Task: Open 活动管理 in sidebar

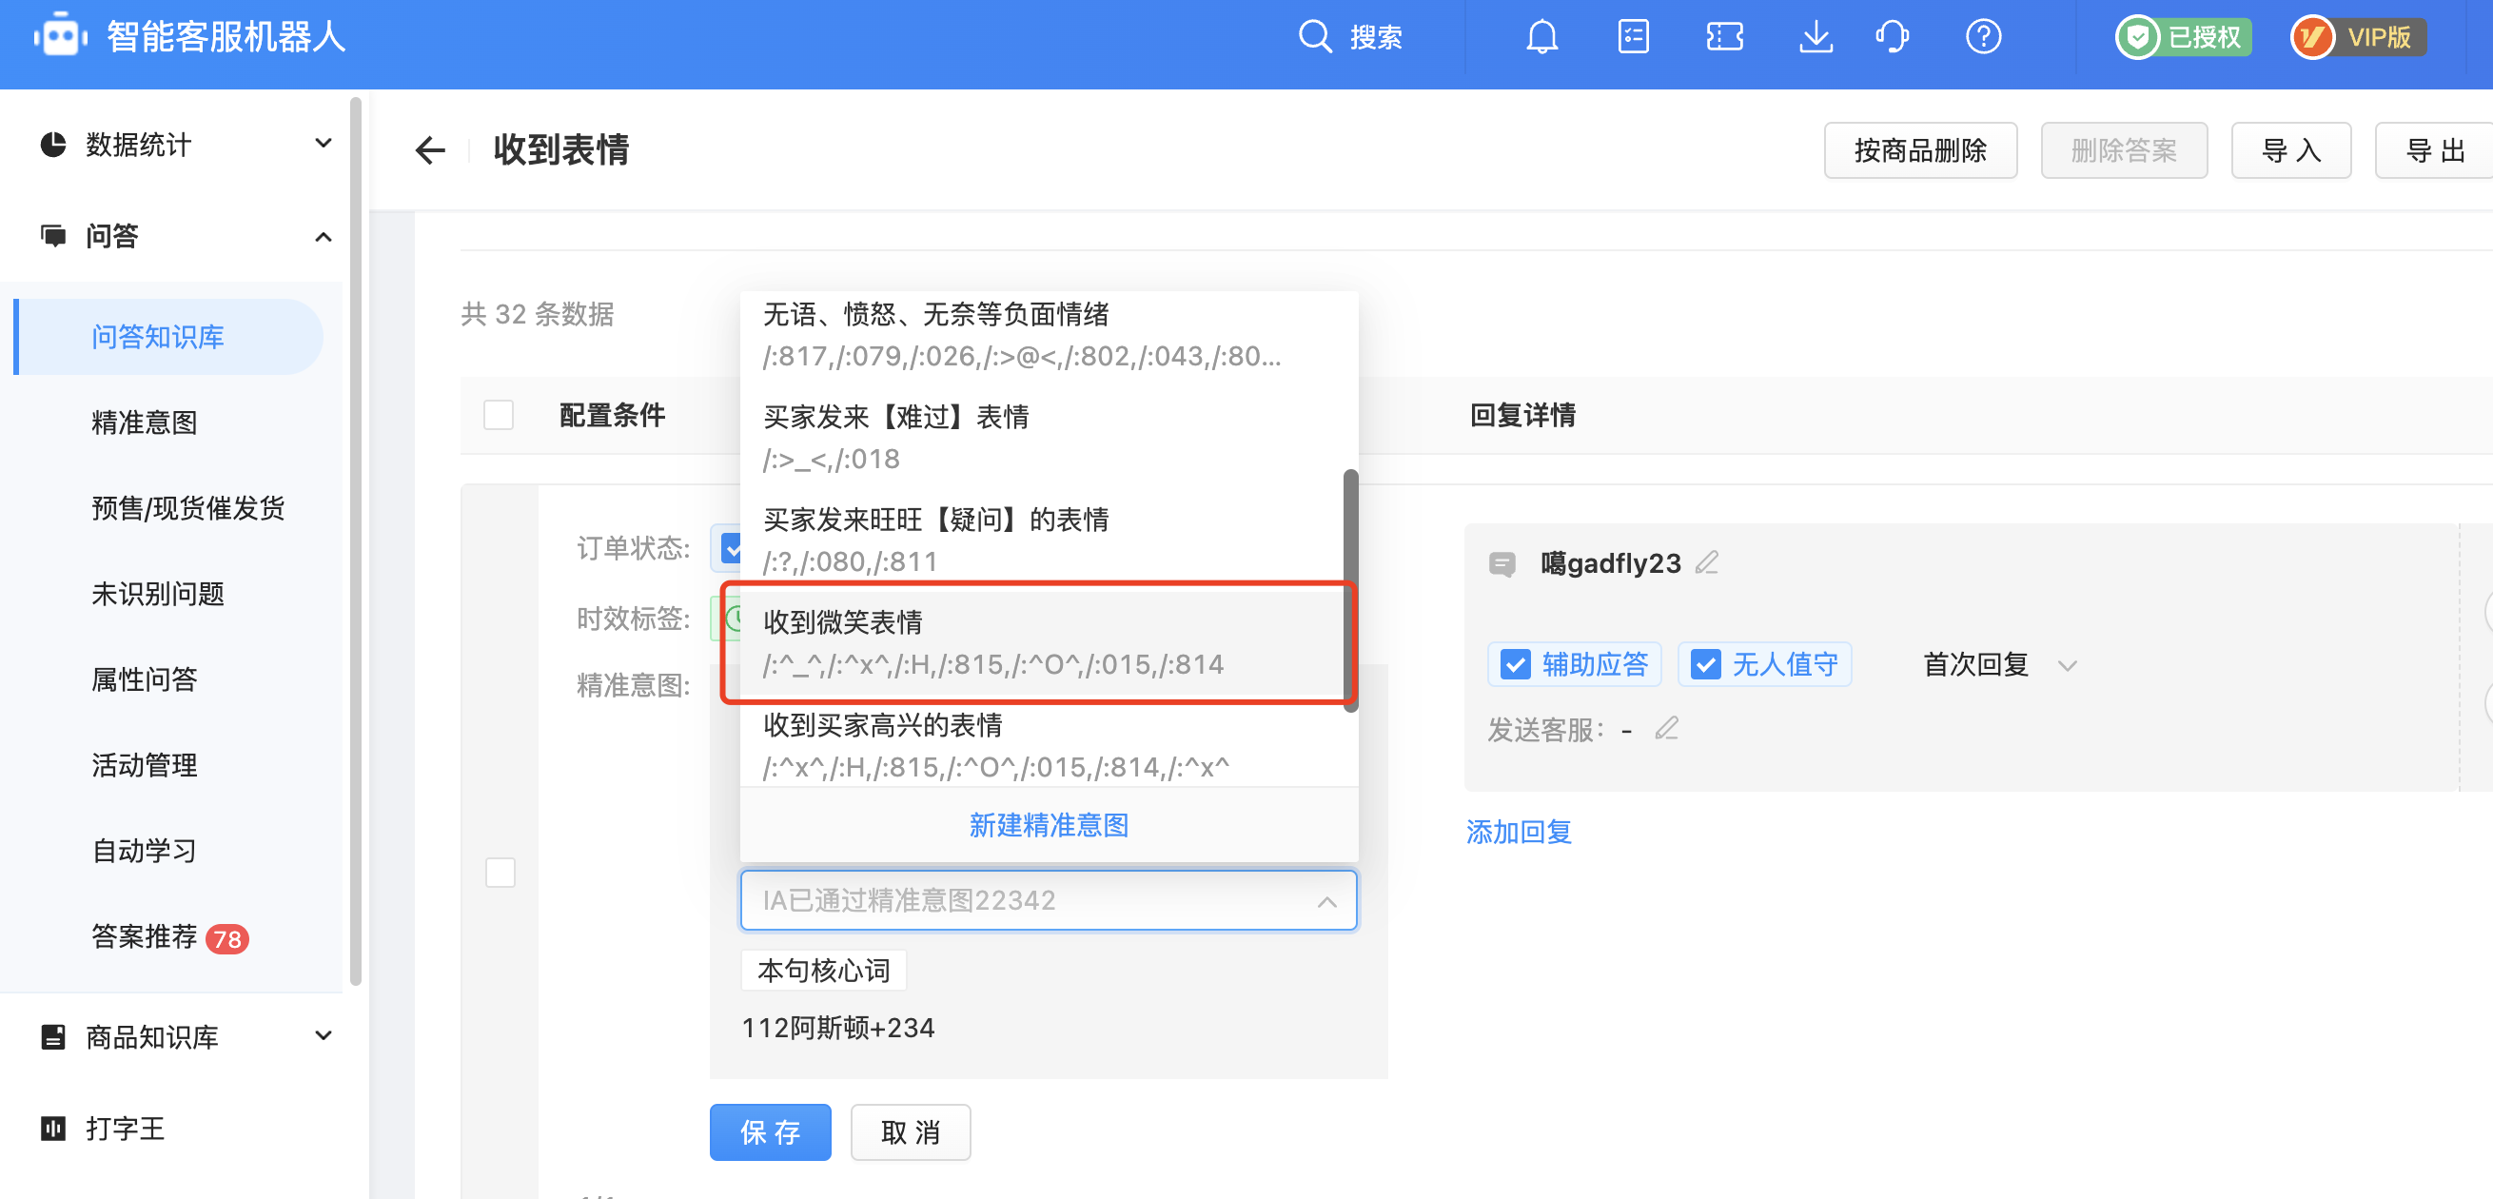Action: tap(145, 764)
